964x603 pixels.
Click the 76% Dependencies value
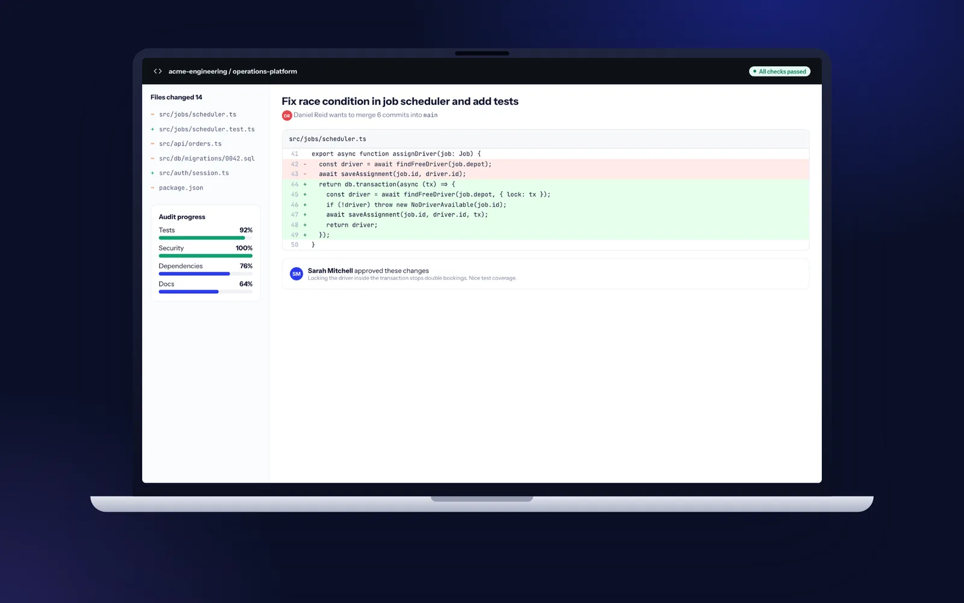246,266
